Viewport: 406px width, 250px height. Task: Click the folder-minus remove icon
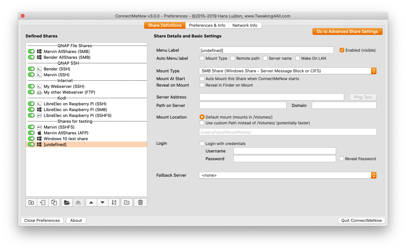(127, 203)
